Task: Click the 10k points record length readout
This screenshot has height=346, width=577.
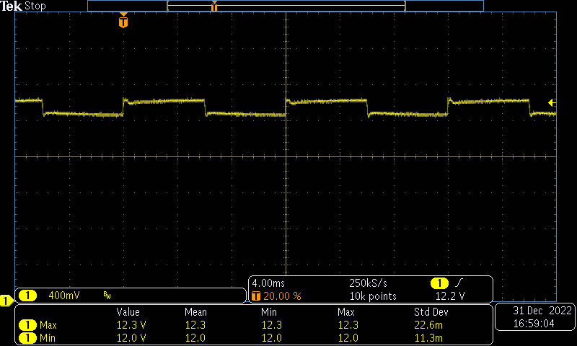Action: click(373, 296)
